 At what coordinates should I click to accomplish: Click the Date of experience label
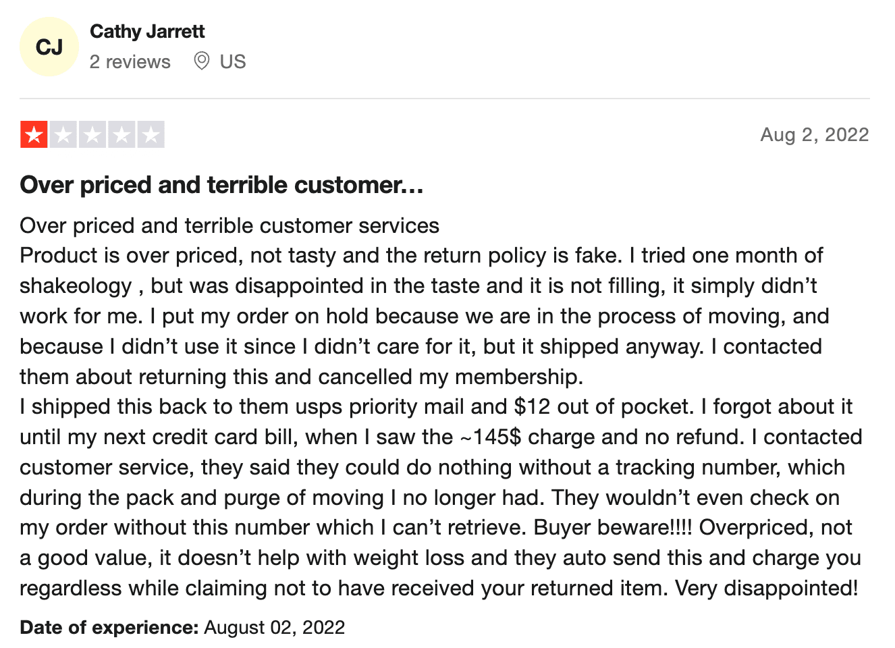point(109,627)
